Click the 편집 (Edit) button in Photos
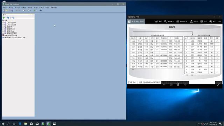This screenshot has width=224, height=126. coord(204,21)
